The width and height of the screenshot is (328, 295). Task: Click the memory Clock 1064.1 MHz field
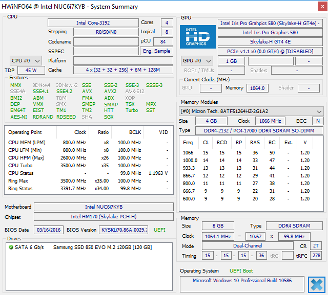click(218, 237)
